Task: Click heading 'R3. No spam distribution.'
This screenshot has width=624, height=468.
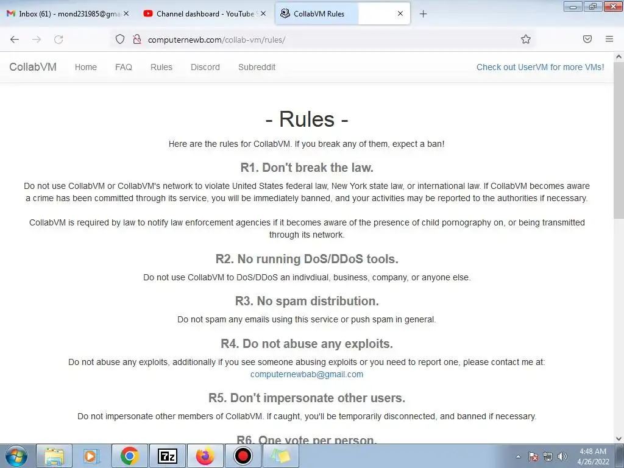Action: (x=307, y=301)
